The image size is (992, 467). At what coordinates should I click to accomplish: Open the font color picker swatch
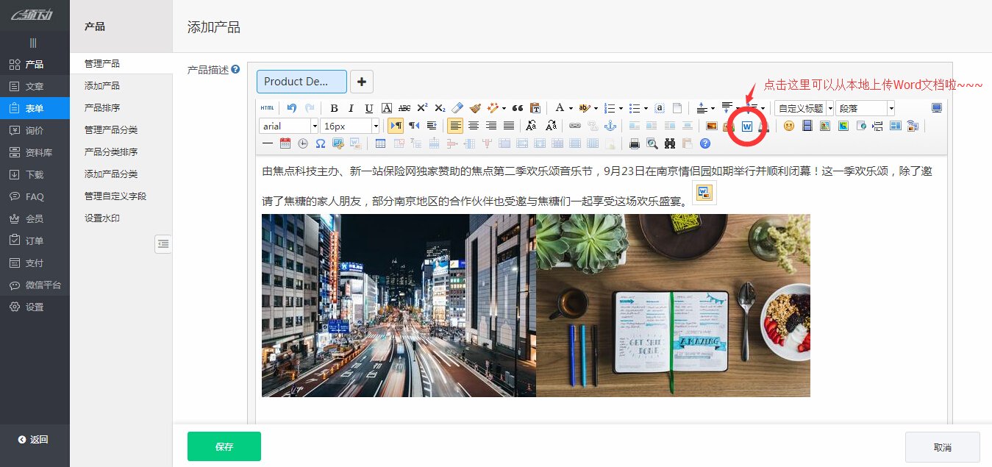click(x=560, y=107)
